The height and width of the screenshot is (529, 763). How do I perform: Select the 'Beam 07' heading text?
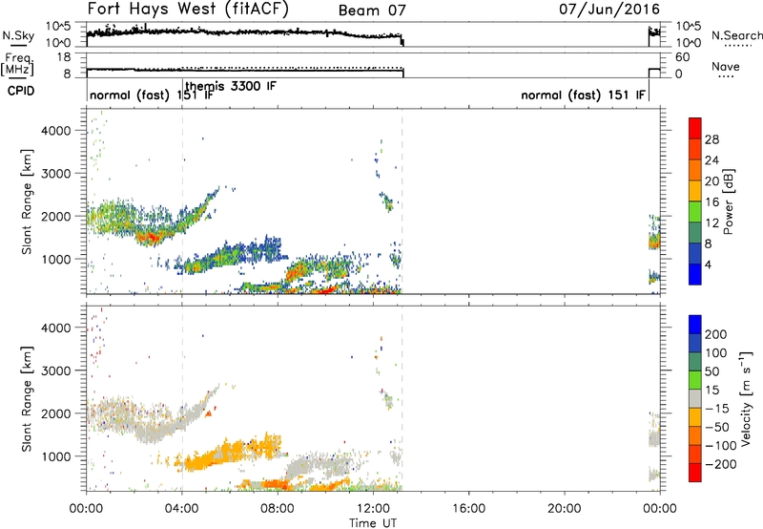(x=372, y=11)
